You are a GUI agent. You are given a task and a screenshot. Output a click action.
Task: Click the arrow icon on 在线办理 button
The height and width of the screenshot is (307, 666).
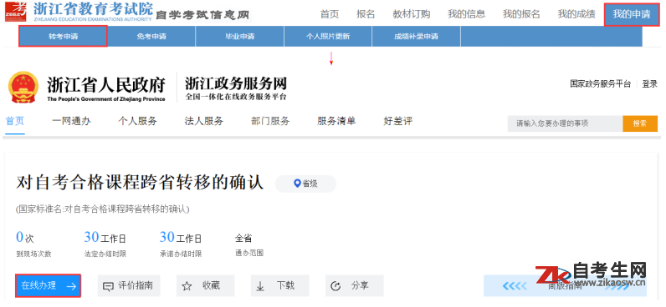tap(71, 287)
